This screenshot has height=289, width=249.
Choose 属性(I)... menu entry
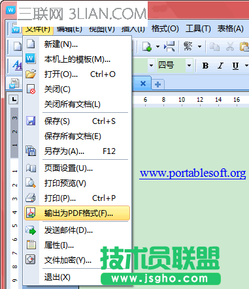pyautogui.click(x=77, y=245)
